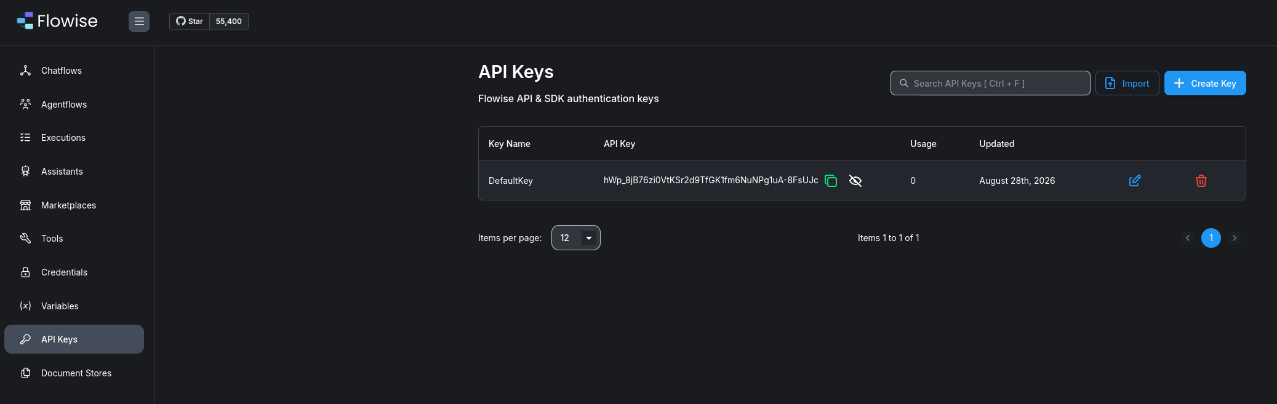
Task: Click the August 28th, 2026 date
Action: tap(1017, 181)
